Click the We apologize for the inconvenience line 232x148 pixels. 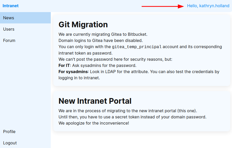94,123
